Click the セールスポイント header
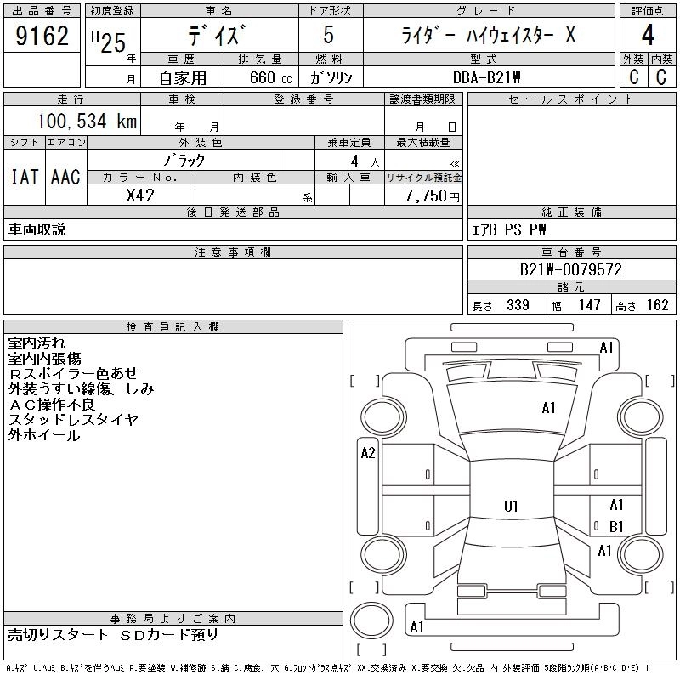The image size is (680, 680). point(571,99)
